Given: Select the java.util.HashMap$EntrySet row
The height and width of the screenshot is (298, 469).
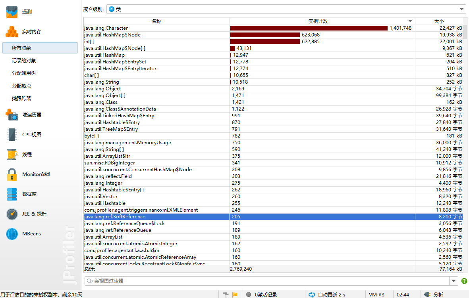Looking at the screenshot, I should pos(273,62).
